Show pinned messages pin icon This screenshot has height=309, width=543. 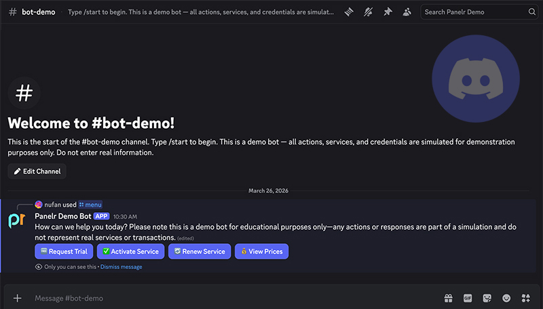coord(388,12)
